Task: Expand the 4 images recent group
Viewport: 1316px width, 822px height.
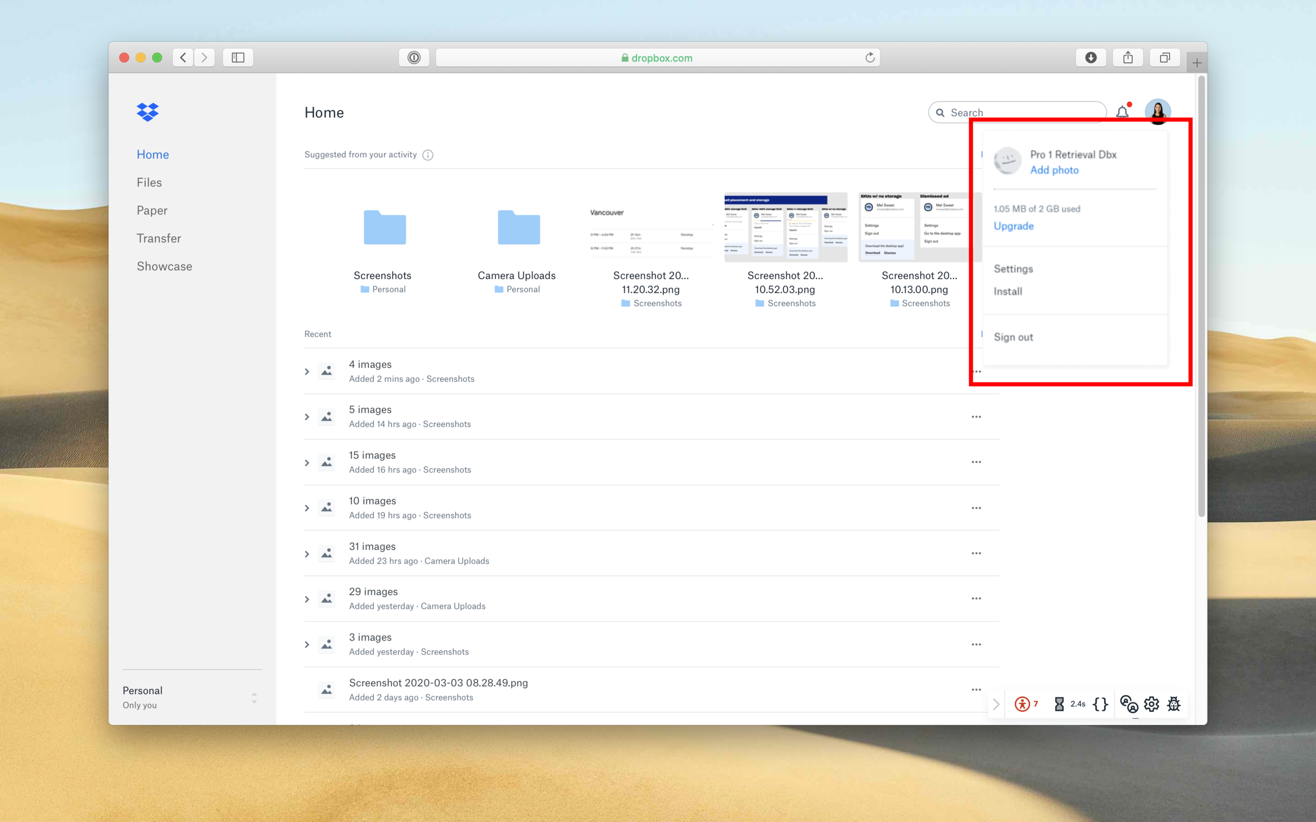Action: coord(307,371)
